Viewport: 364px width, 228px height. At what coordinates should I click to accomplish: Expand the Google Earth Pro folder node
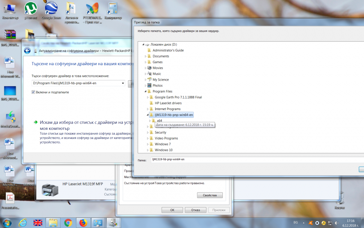148,97
